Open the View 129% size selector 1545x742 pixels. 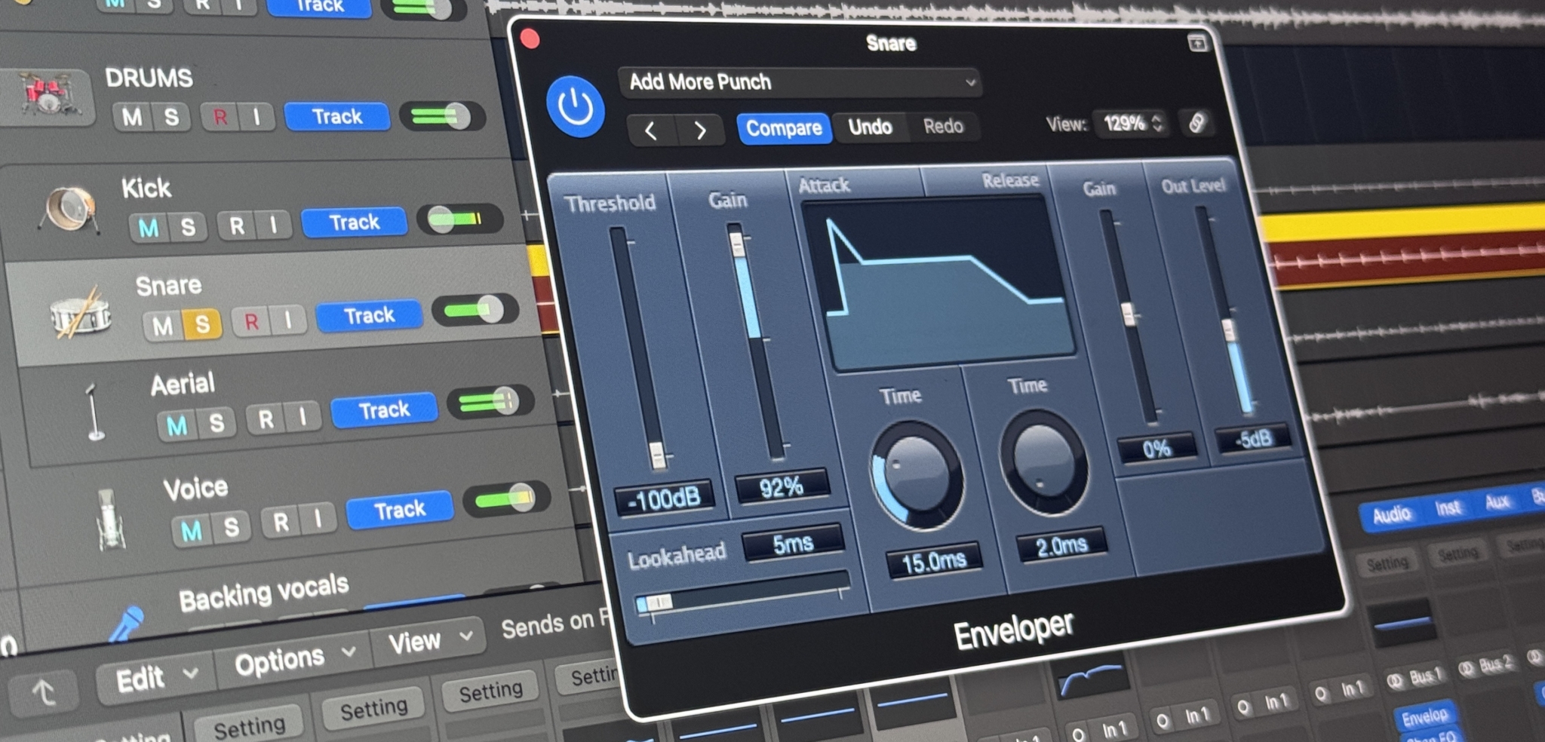click(x=1133, y=123)
